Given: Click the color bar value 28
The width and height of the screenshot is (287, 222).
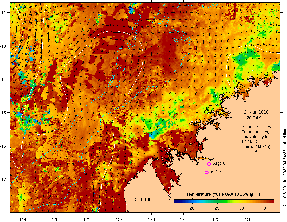Looking at the screenshot, I should pos(192,208).
